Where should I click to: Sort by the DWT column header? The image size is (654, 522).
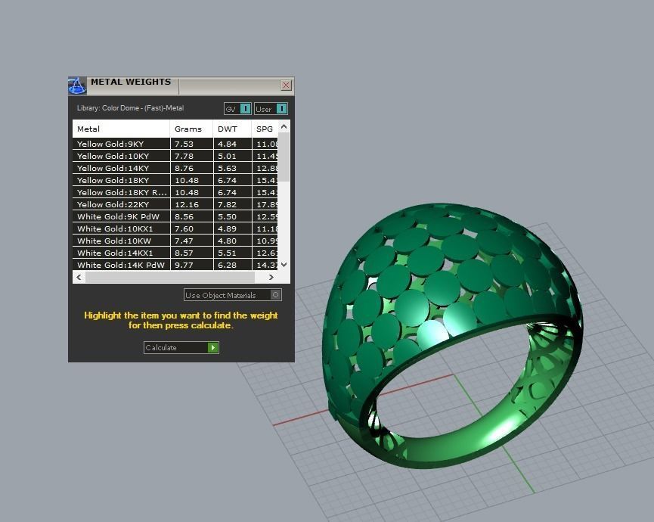tap(232, 129)
